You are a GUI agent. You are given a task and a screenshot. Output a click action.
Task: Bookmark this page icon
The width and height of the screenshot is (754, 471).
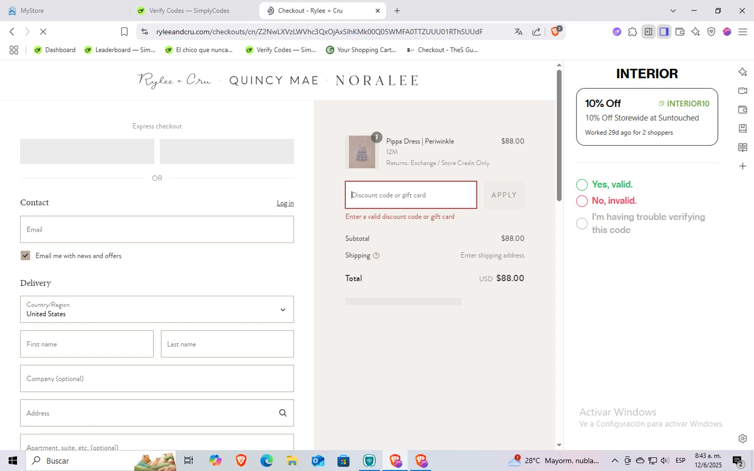tap(124, 32)
